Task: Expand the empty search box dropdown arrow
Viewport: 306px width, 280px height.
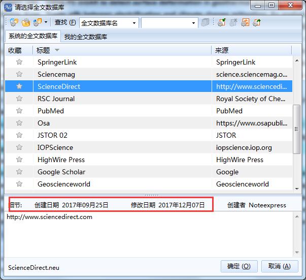Action: (x=193, y=23)
